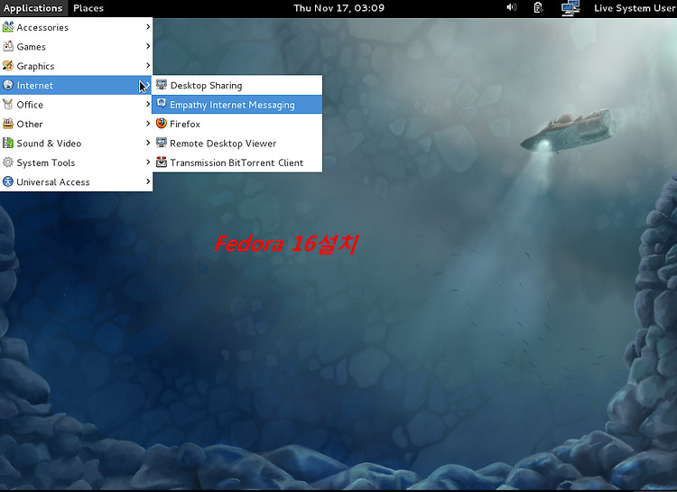Launch Remote Desktop Viewer

tap(237, 143)
